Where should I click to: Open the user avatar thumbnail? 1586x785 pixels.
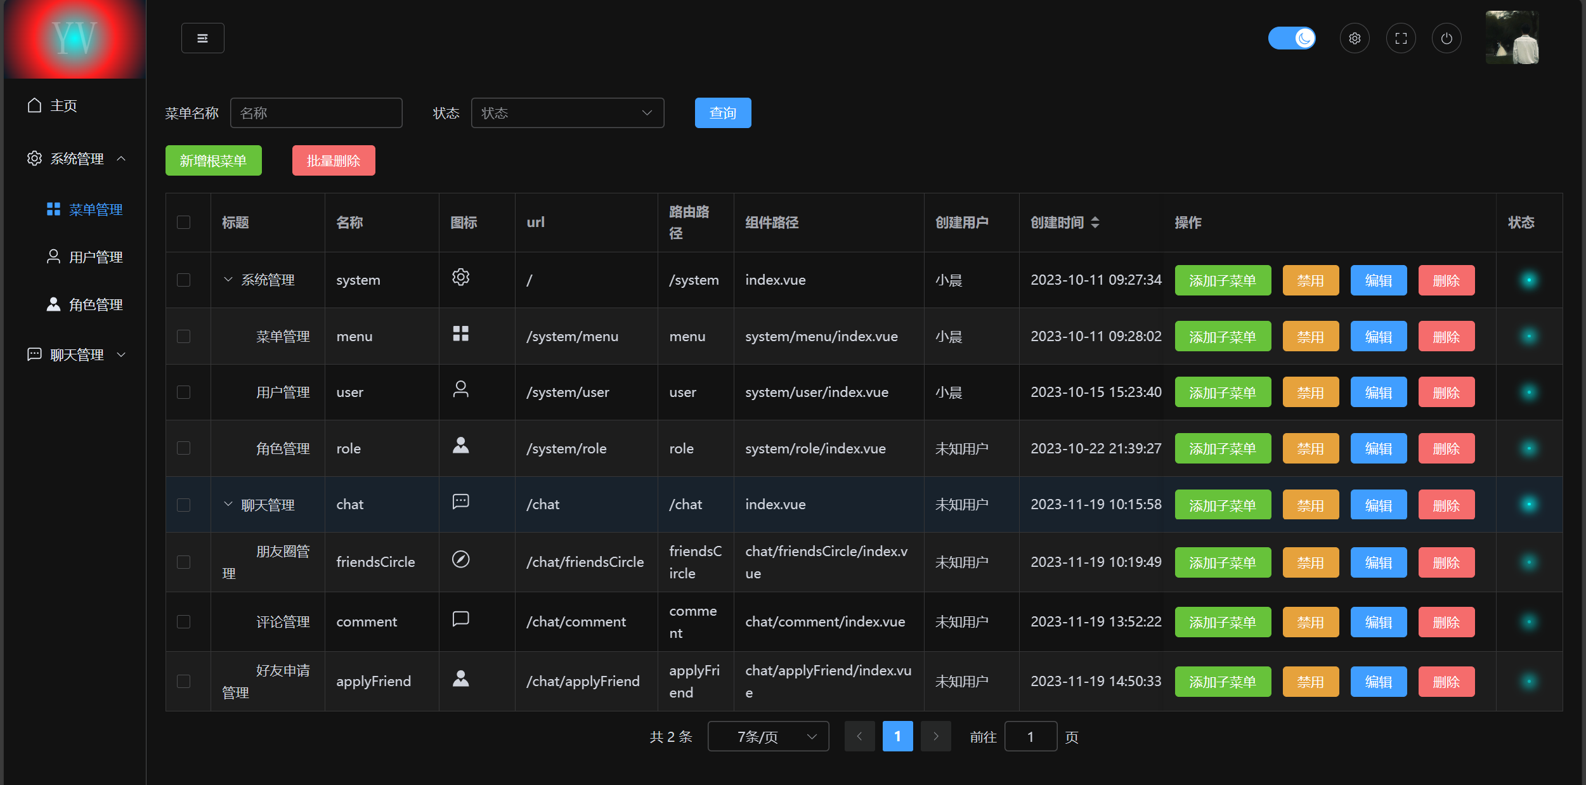[1512, 37]
